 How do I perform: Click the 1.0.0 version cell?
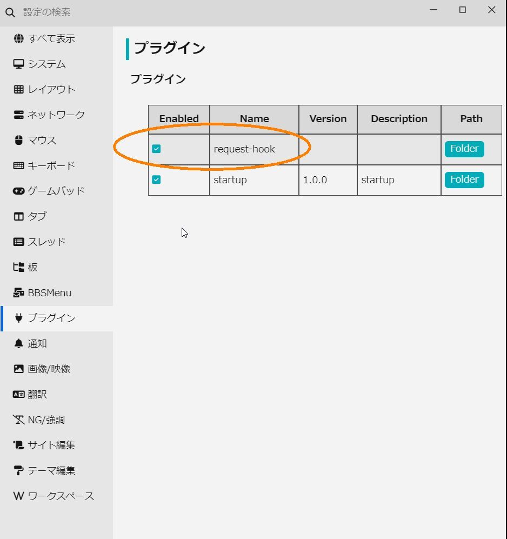tap(328, 180)
